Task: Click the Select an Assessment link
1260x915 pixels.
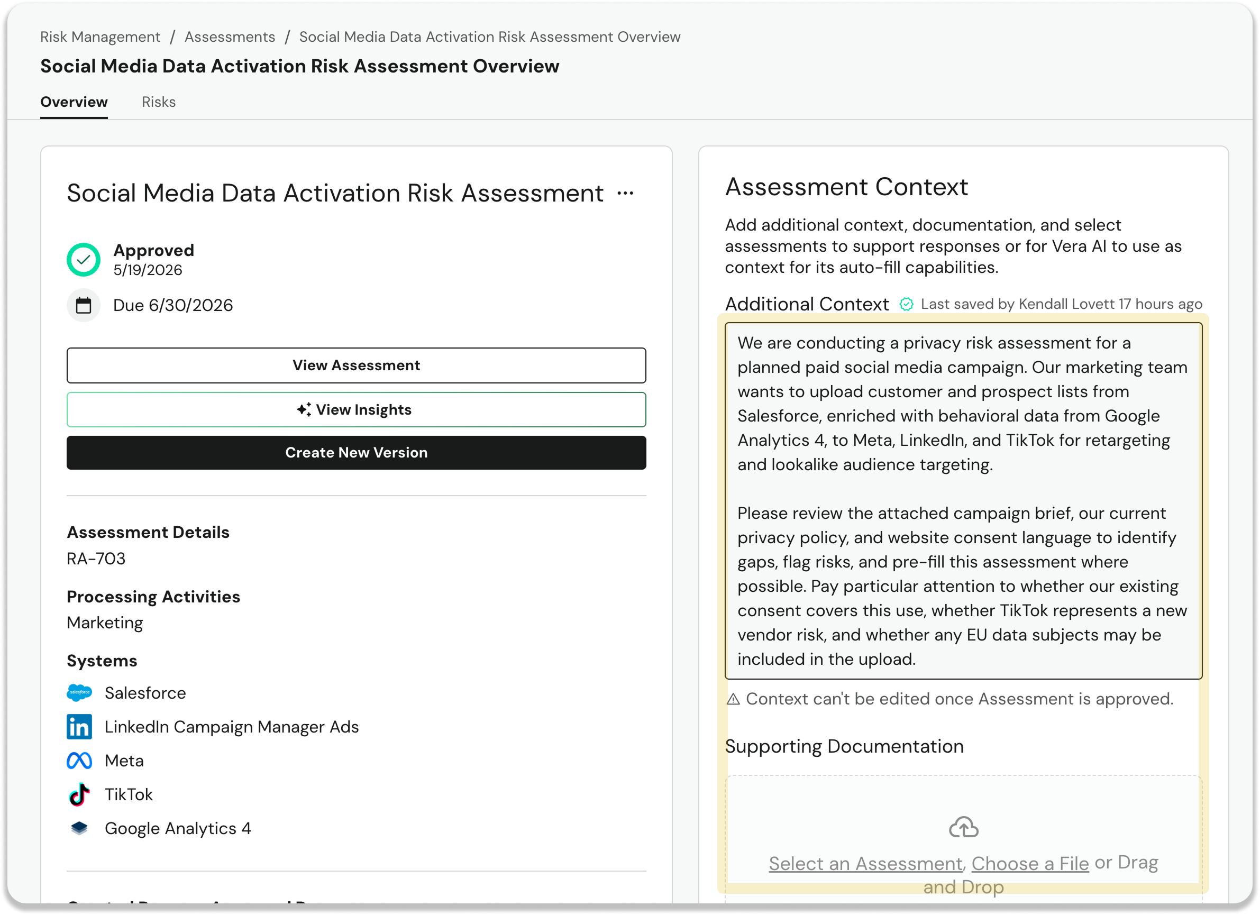Action: coord(865,863)
